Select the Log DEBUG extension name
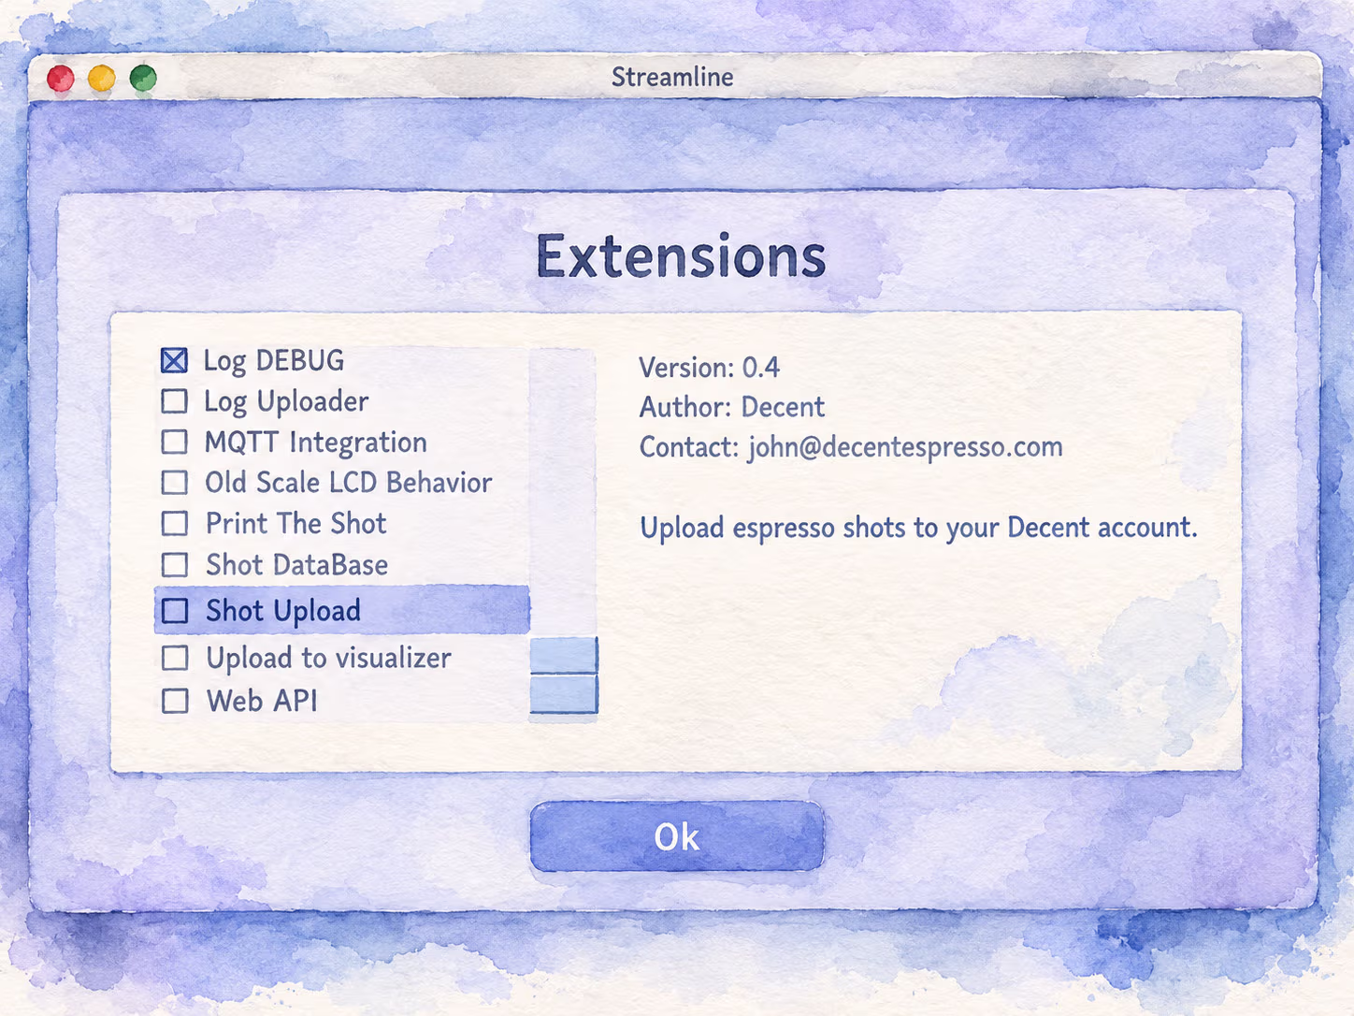The width and height of the screenshot is (1354, 1016). (274, 361)
